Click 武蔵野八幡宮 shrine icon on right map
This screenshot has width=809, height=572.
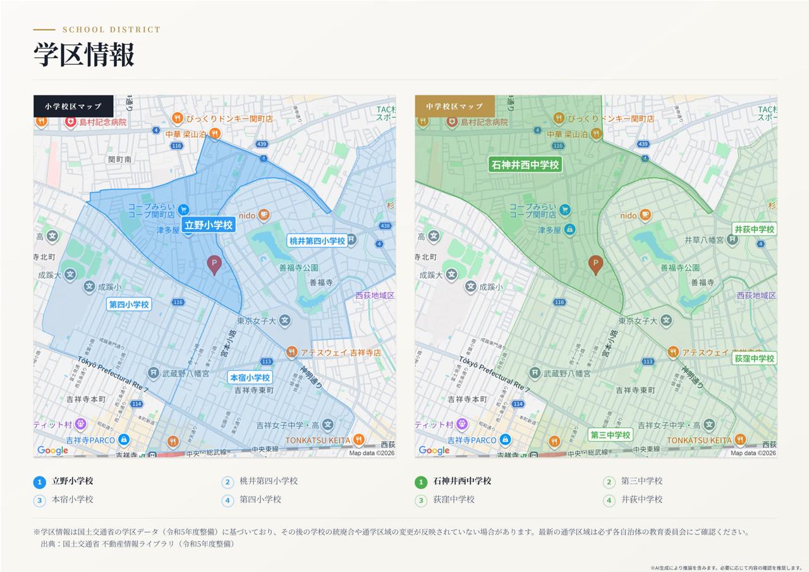pyautogui.click(x=535, y=373)
